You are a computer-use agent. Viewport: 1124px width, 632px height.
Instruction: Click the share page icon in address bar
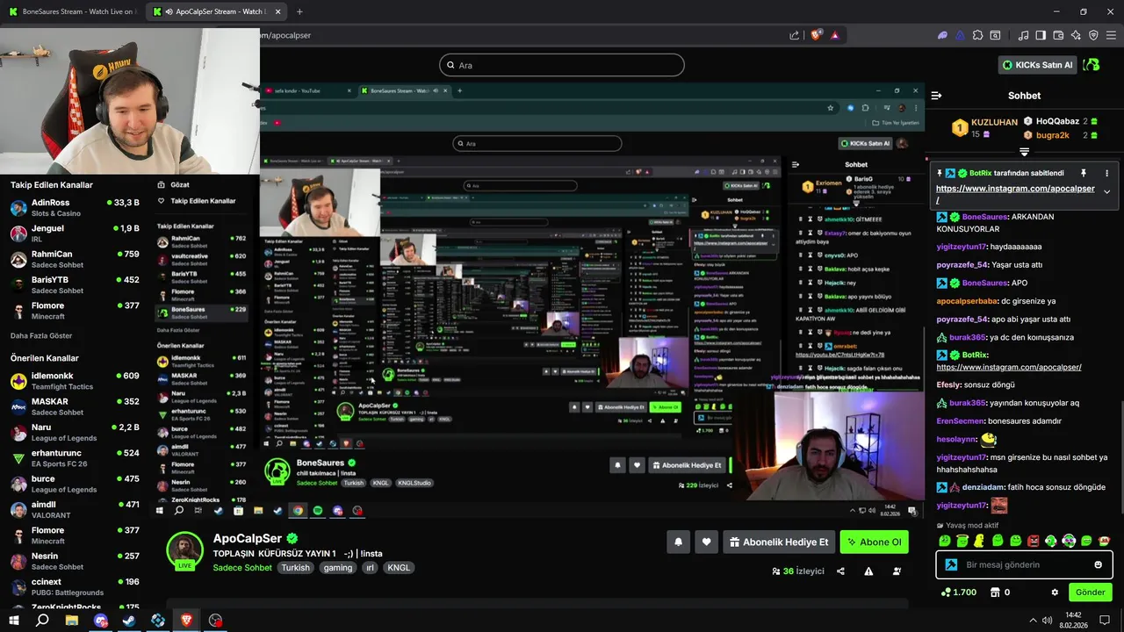pyautogui.click(x=795, y=35)
